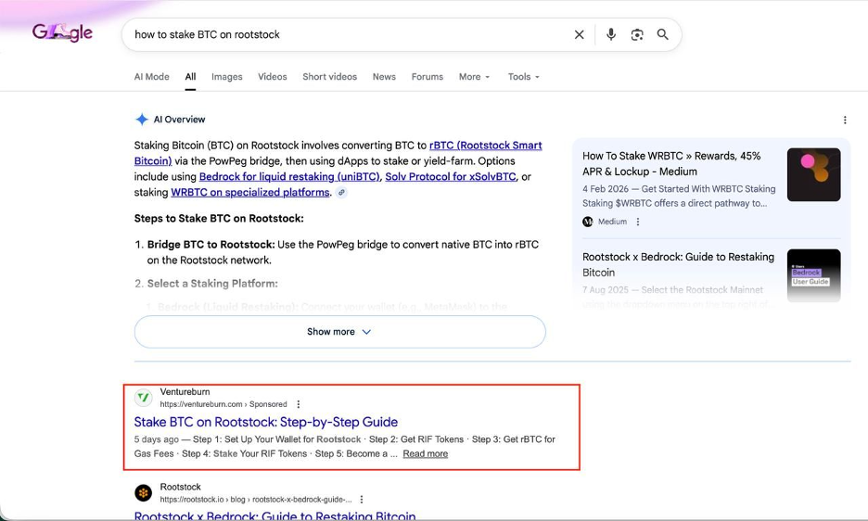Select the All results tab
The width and height of the screenshot is (868, 521).
[x=190, y=76]
